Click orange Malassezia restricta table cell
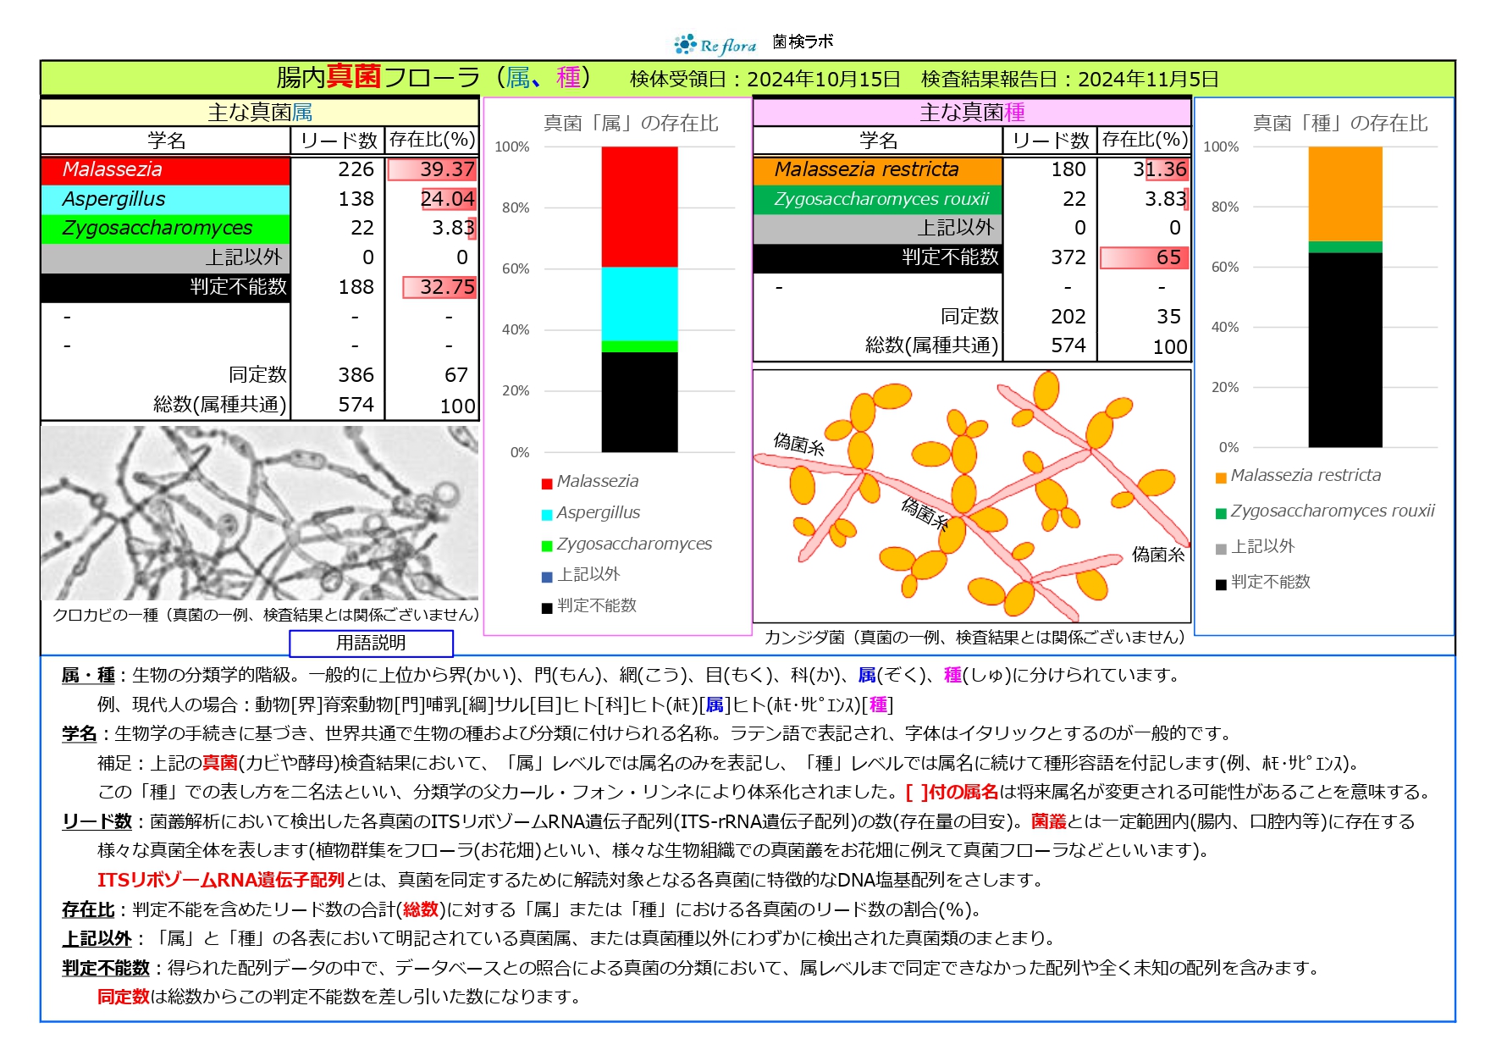Image resolution: width=1485 pixels, height=1050 pixels. point(877,169)
